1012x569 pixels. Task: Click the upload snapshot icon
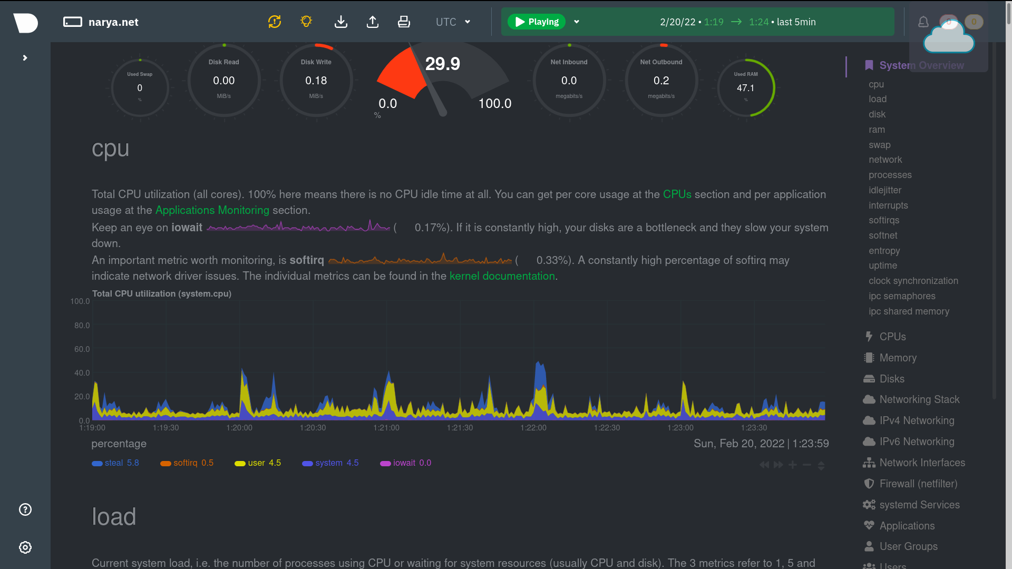(373, 22)
